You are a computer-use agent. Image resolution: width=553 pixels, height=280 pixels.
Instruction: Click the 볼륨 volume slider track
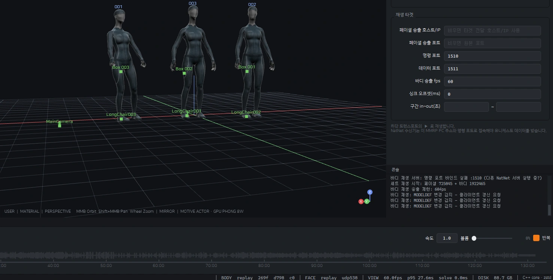point(492,238)
